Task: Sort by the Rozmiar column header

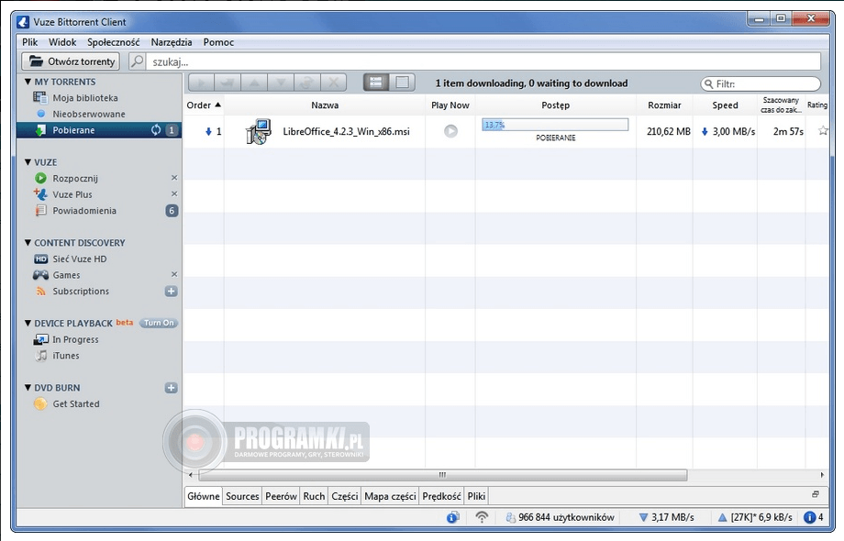Action: tap(664, 105)
